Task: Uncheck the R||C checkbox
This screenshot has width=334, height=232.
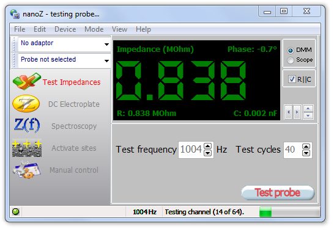Action: 292,79
